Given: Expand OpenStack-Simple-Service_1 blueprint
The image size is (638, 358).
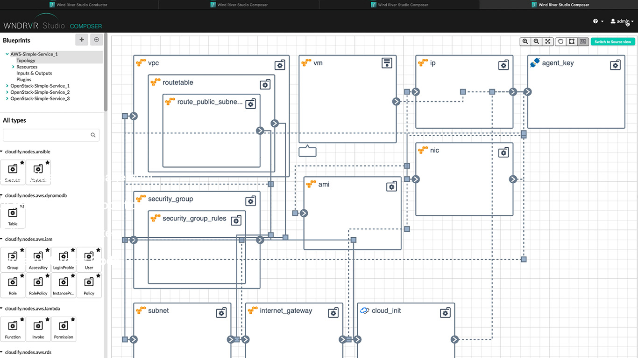Looking at the screenshot, I should pyautogui.click(x=7, y=86).
